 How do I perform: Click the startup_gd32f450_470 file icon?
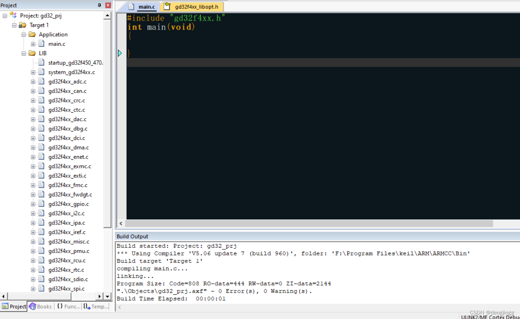(41, 63)
